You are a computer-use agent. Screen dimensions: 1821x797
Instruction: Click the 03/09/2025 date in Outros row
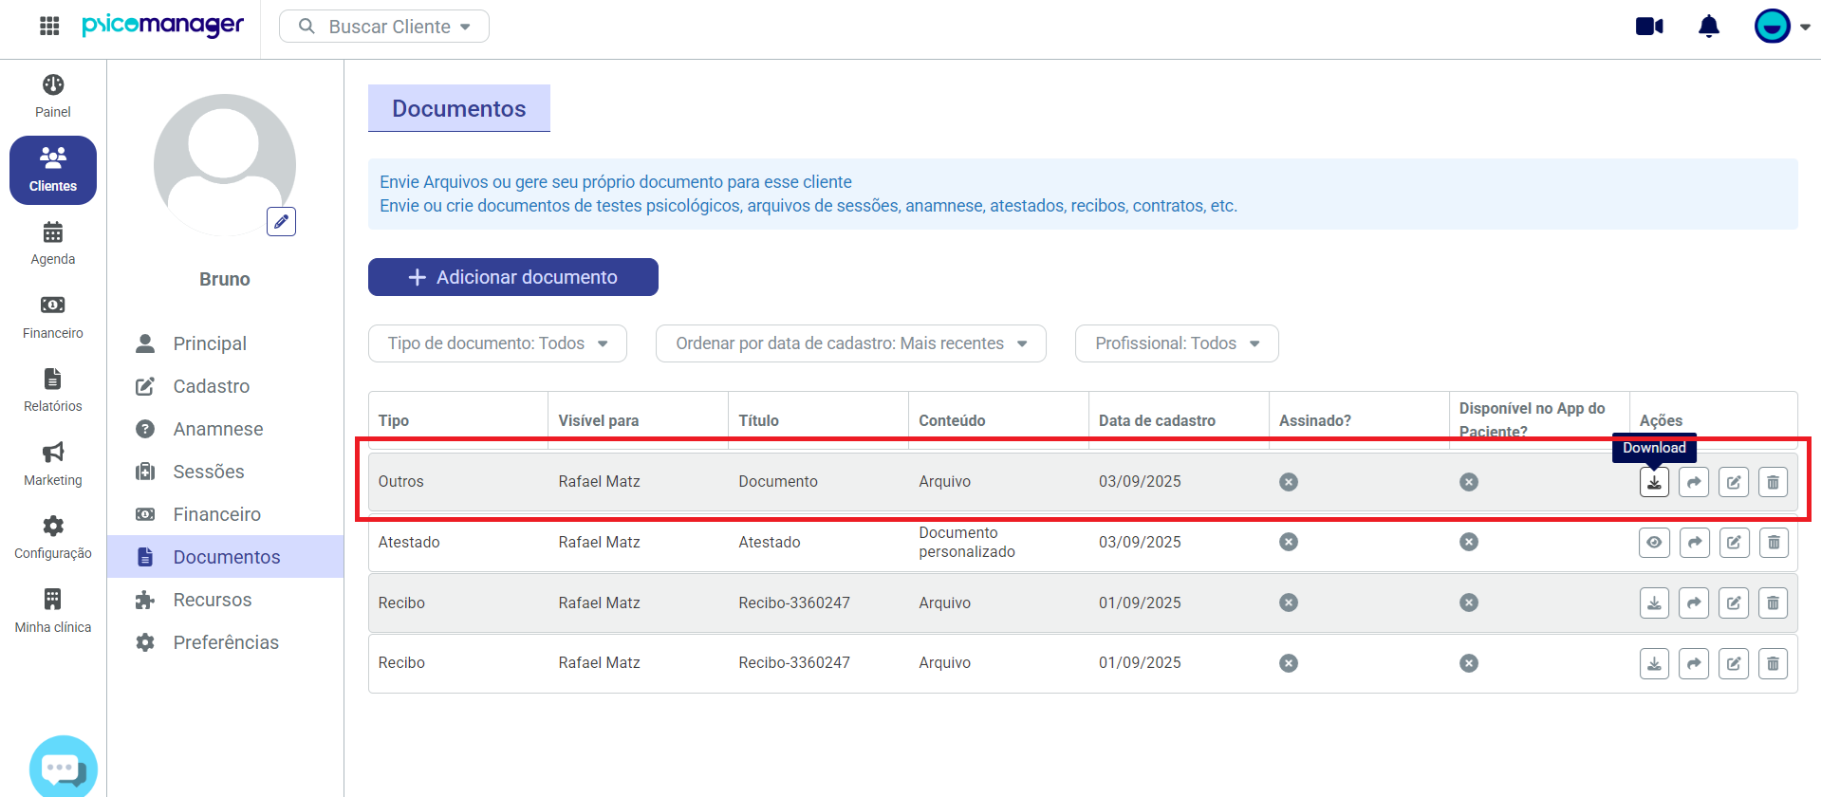1140,481
